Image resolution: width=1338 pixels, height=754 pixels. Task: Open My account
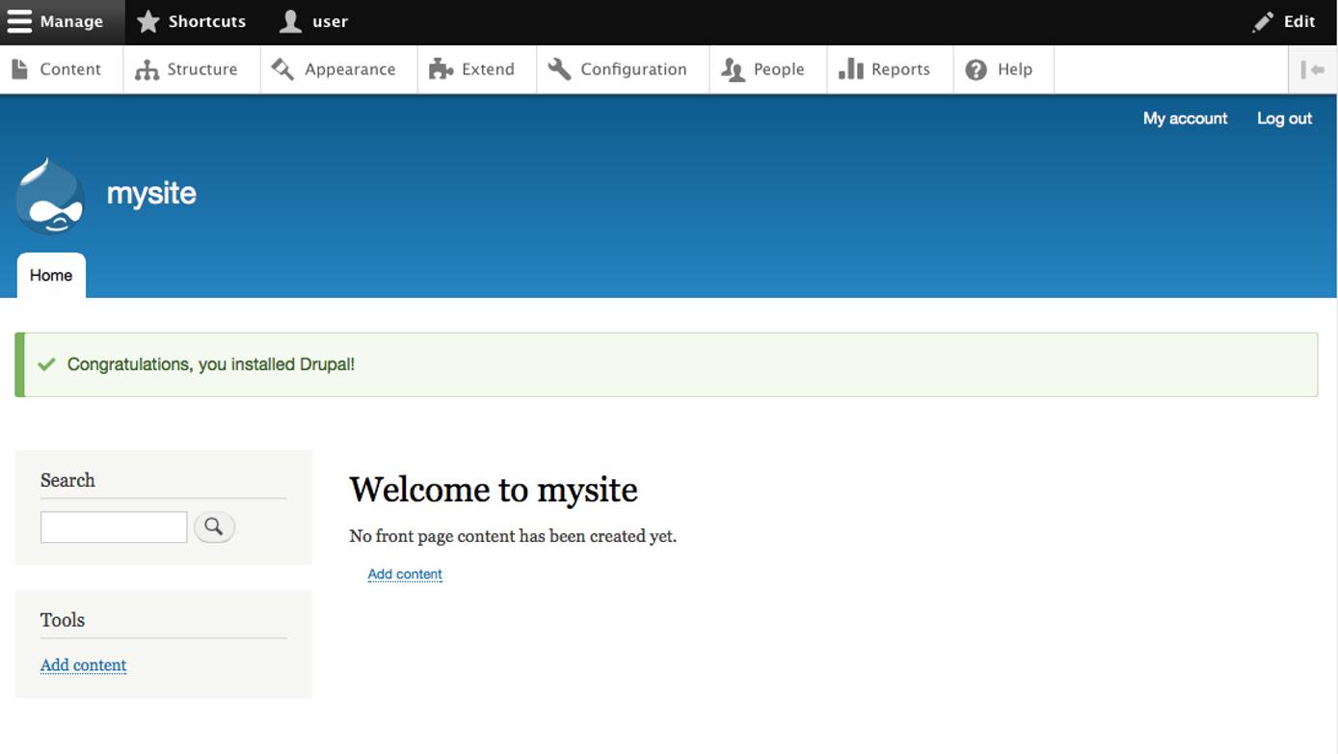tap(1185, 118)
